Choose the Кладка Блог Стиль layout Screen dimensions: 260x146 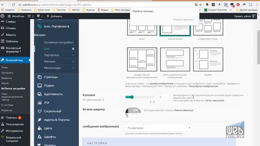[x=208, y=27]
